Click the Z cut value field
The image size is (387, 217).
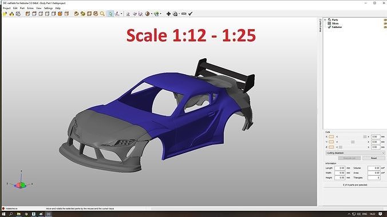(x=376, y=147)
